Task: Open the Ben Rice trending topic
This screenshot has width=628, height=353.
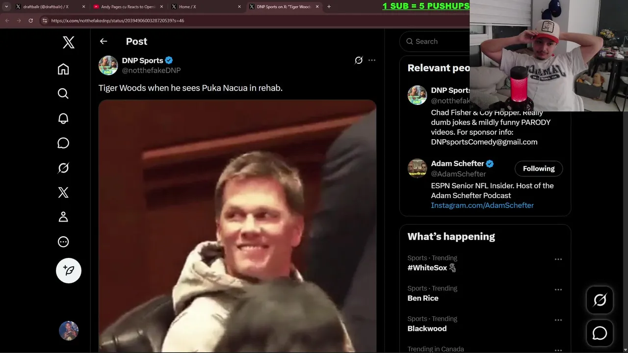Action: (423, 298)
